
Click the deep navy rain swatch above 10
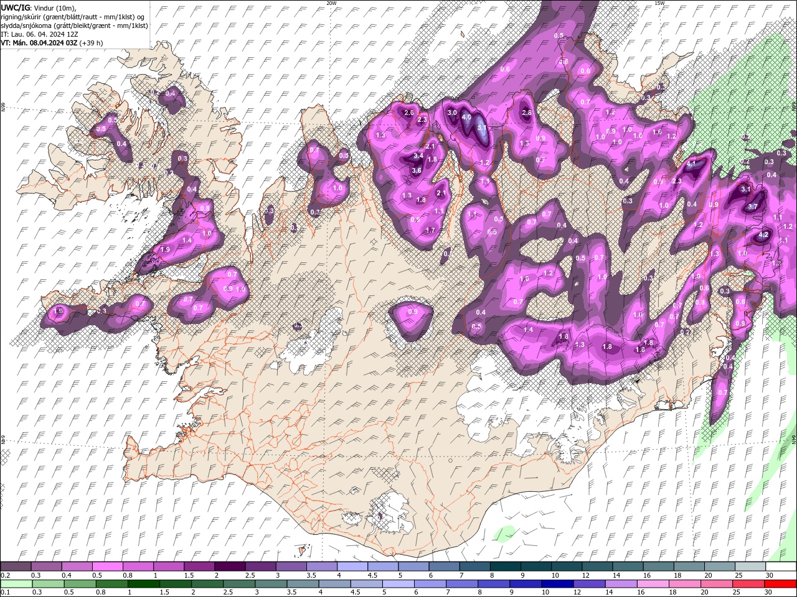click(557, 584)
